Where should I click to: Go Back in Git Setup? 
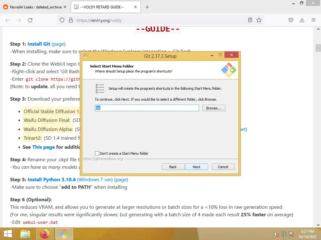(173, 167)
